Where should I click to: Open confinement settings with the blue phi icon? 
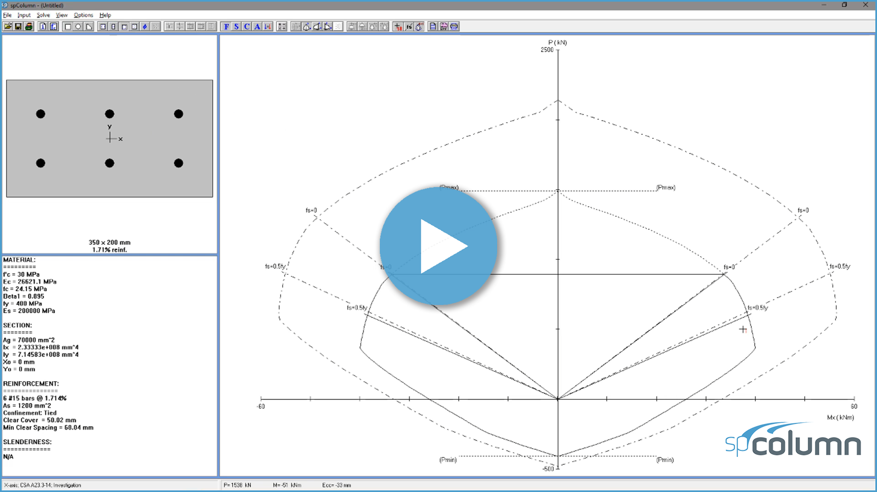145,26
